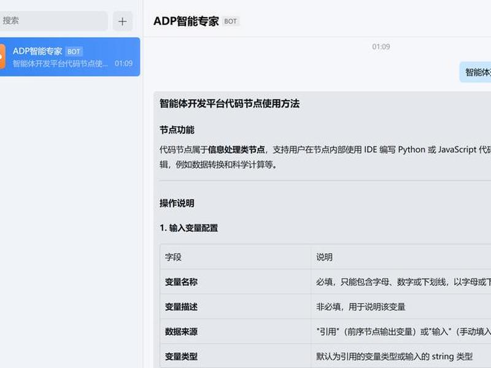491x368 pixels.
Task: Click the orange ADP bot avatar in the sidebar
Action: [x=2, y=56]
